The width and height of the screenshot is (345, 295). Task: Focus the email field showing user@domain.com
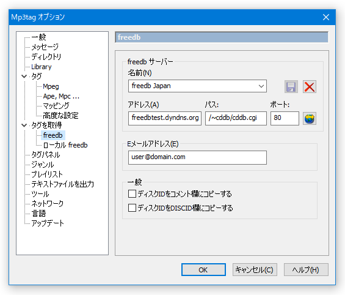click(x=197, y=157)
